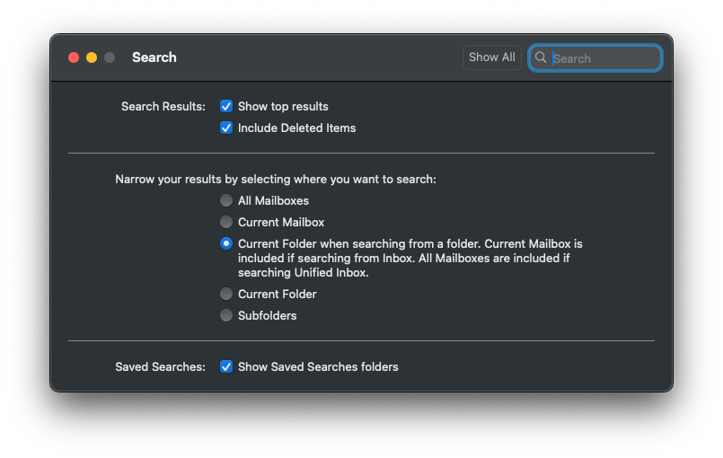723x458 pixels.
Task: Pick the plain Current Folder radio button
Action: (x=226, y=294)
